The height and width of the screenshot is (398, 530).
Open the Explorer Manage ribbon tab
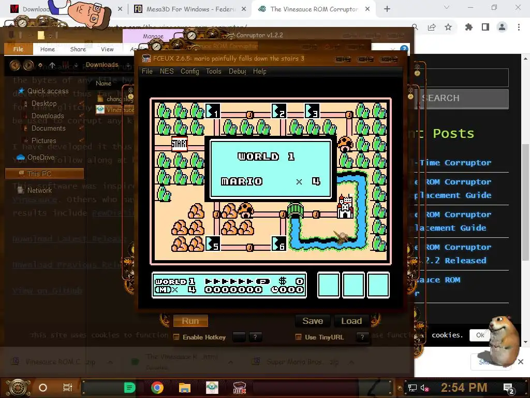(153, 36)
